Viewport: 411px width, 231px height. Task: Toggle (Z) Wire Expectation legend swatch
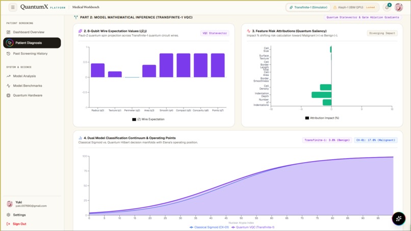coord(134,119)
